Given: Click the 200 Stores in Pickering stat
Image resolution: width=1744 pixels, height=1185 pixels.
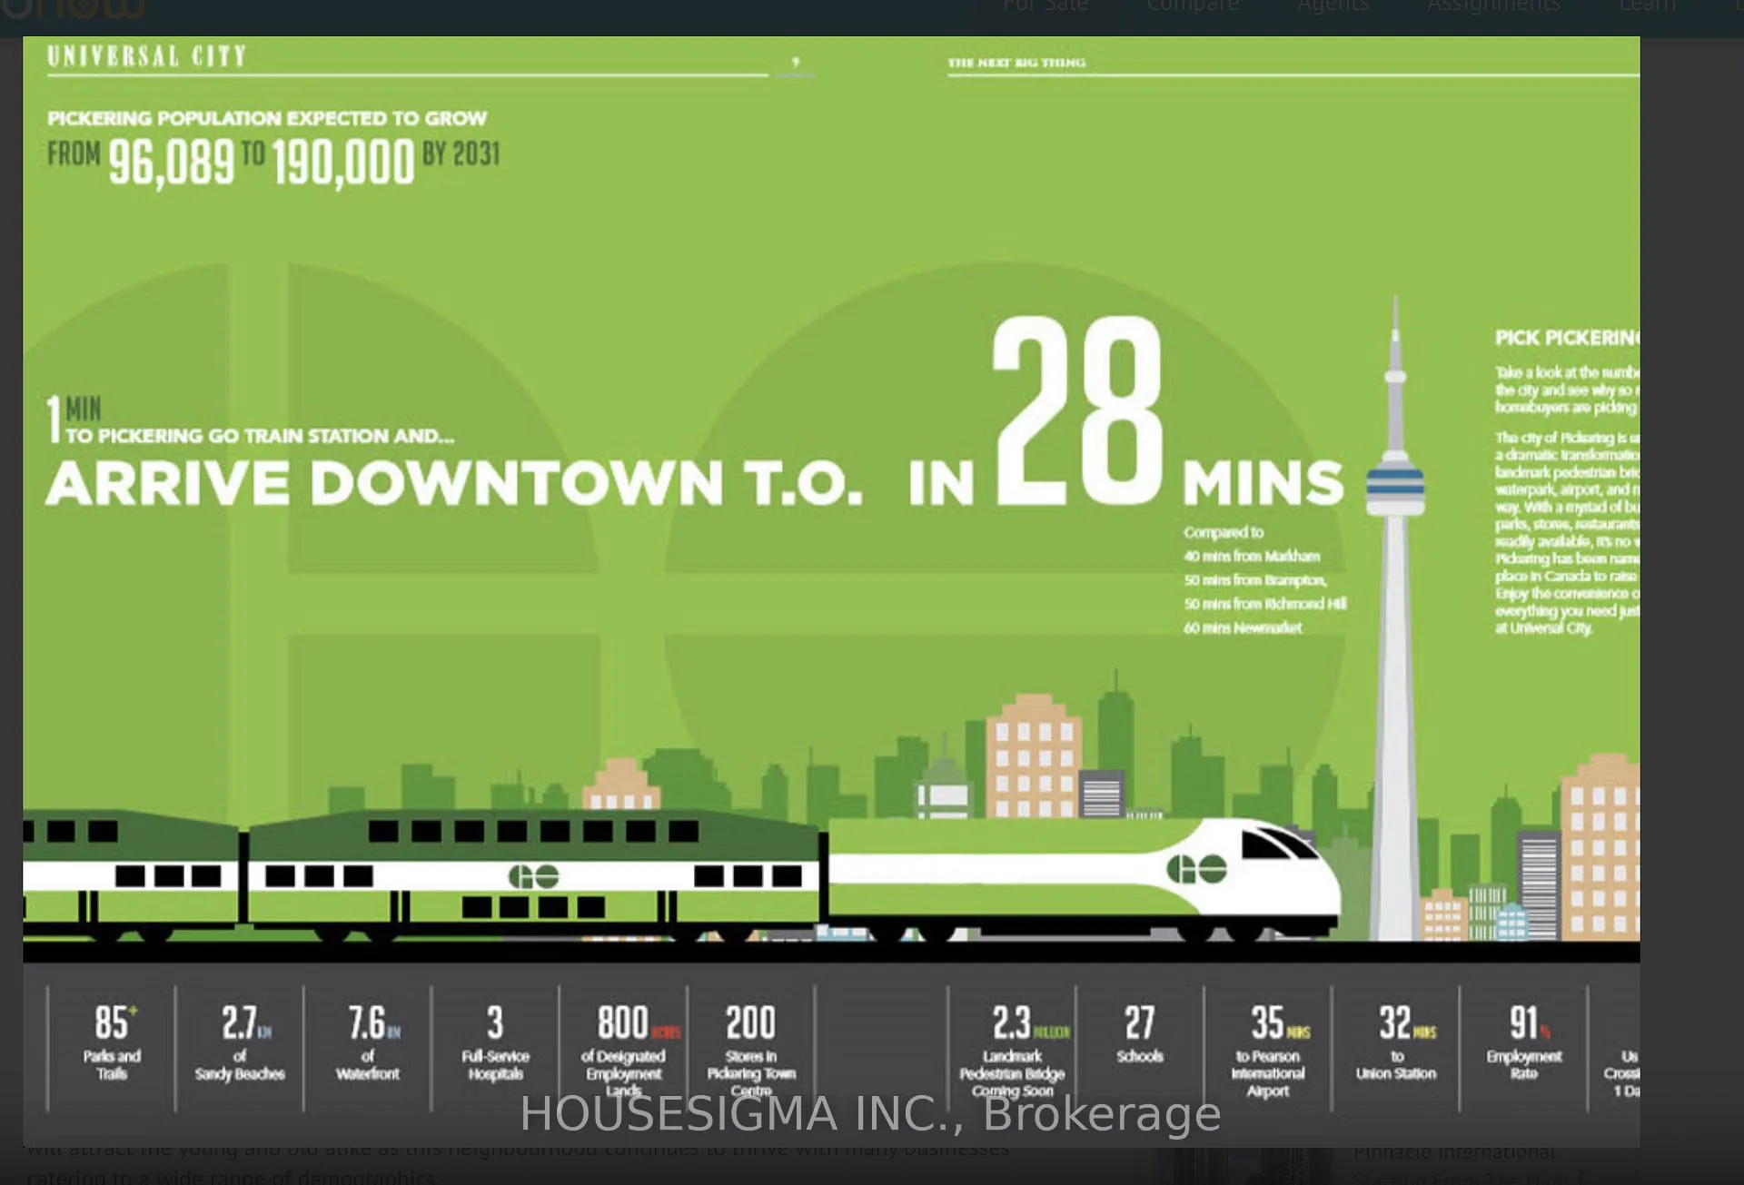Looking at the screenshot, I should coord(751,1051).
